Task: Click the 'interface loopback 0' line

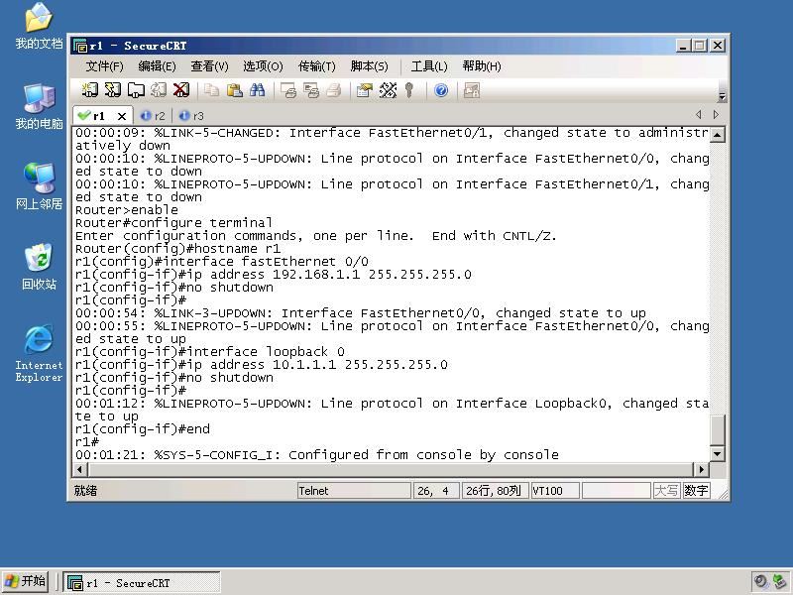Action: 210,352
